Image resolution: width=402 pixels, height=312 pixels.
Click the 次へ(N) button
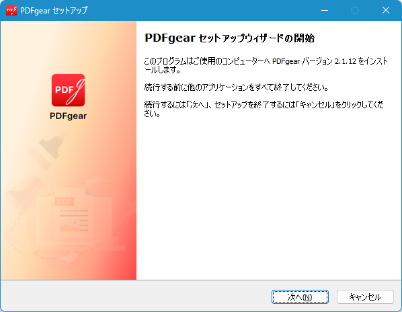coord(300,297)
